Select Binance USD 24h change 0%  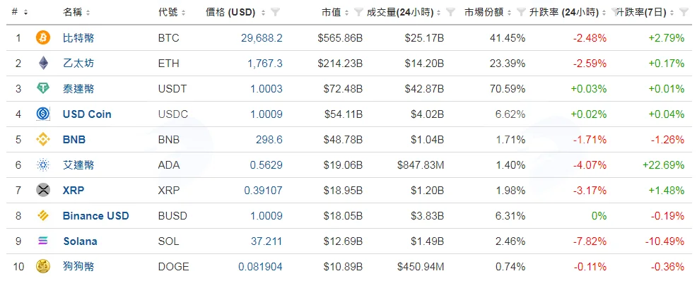point(599,216)
